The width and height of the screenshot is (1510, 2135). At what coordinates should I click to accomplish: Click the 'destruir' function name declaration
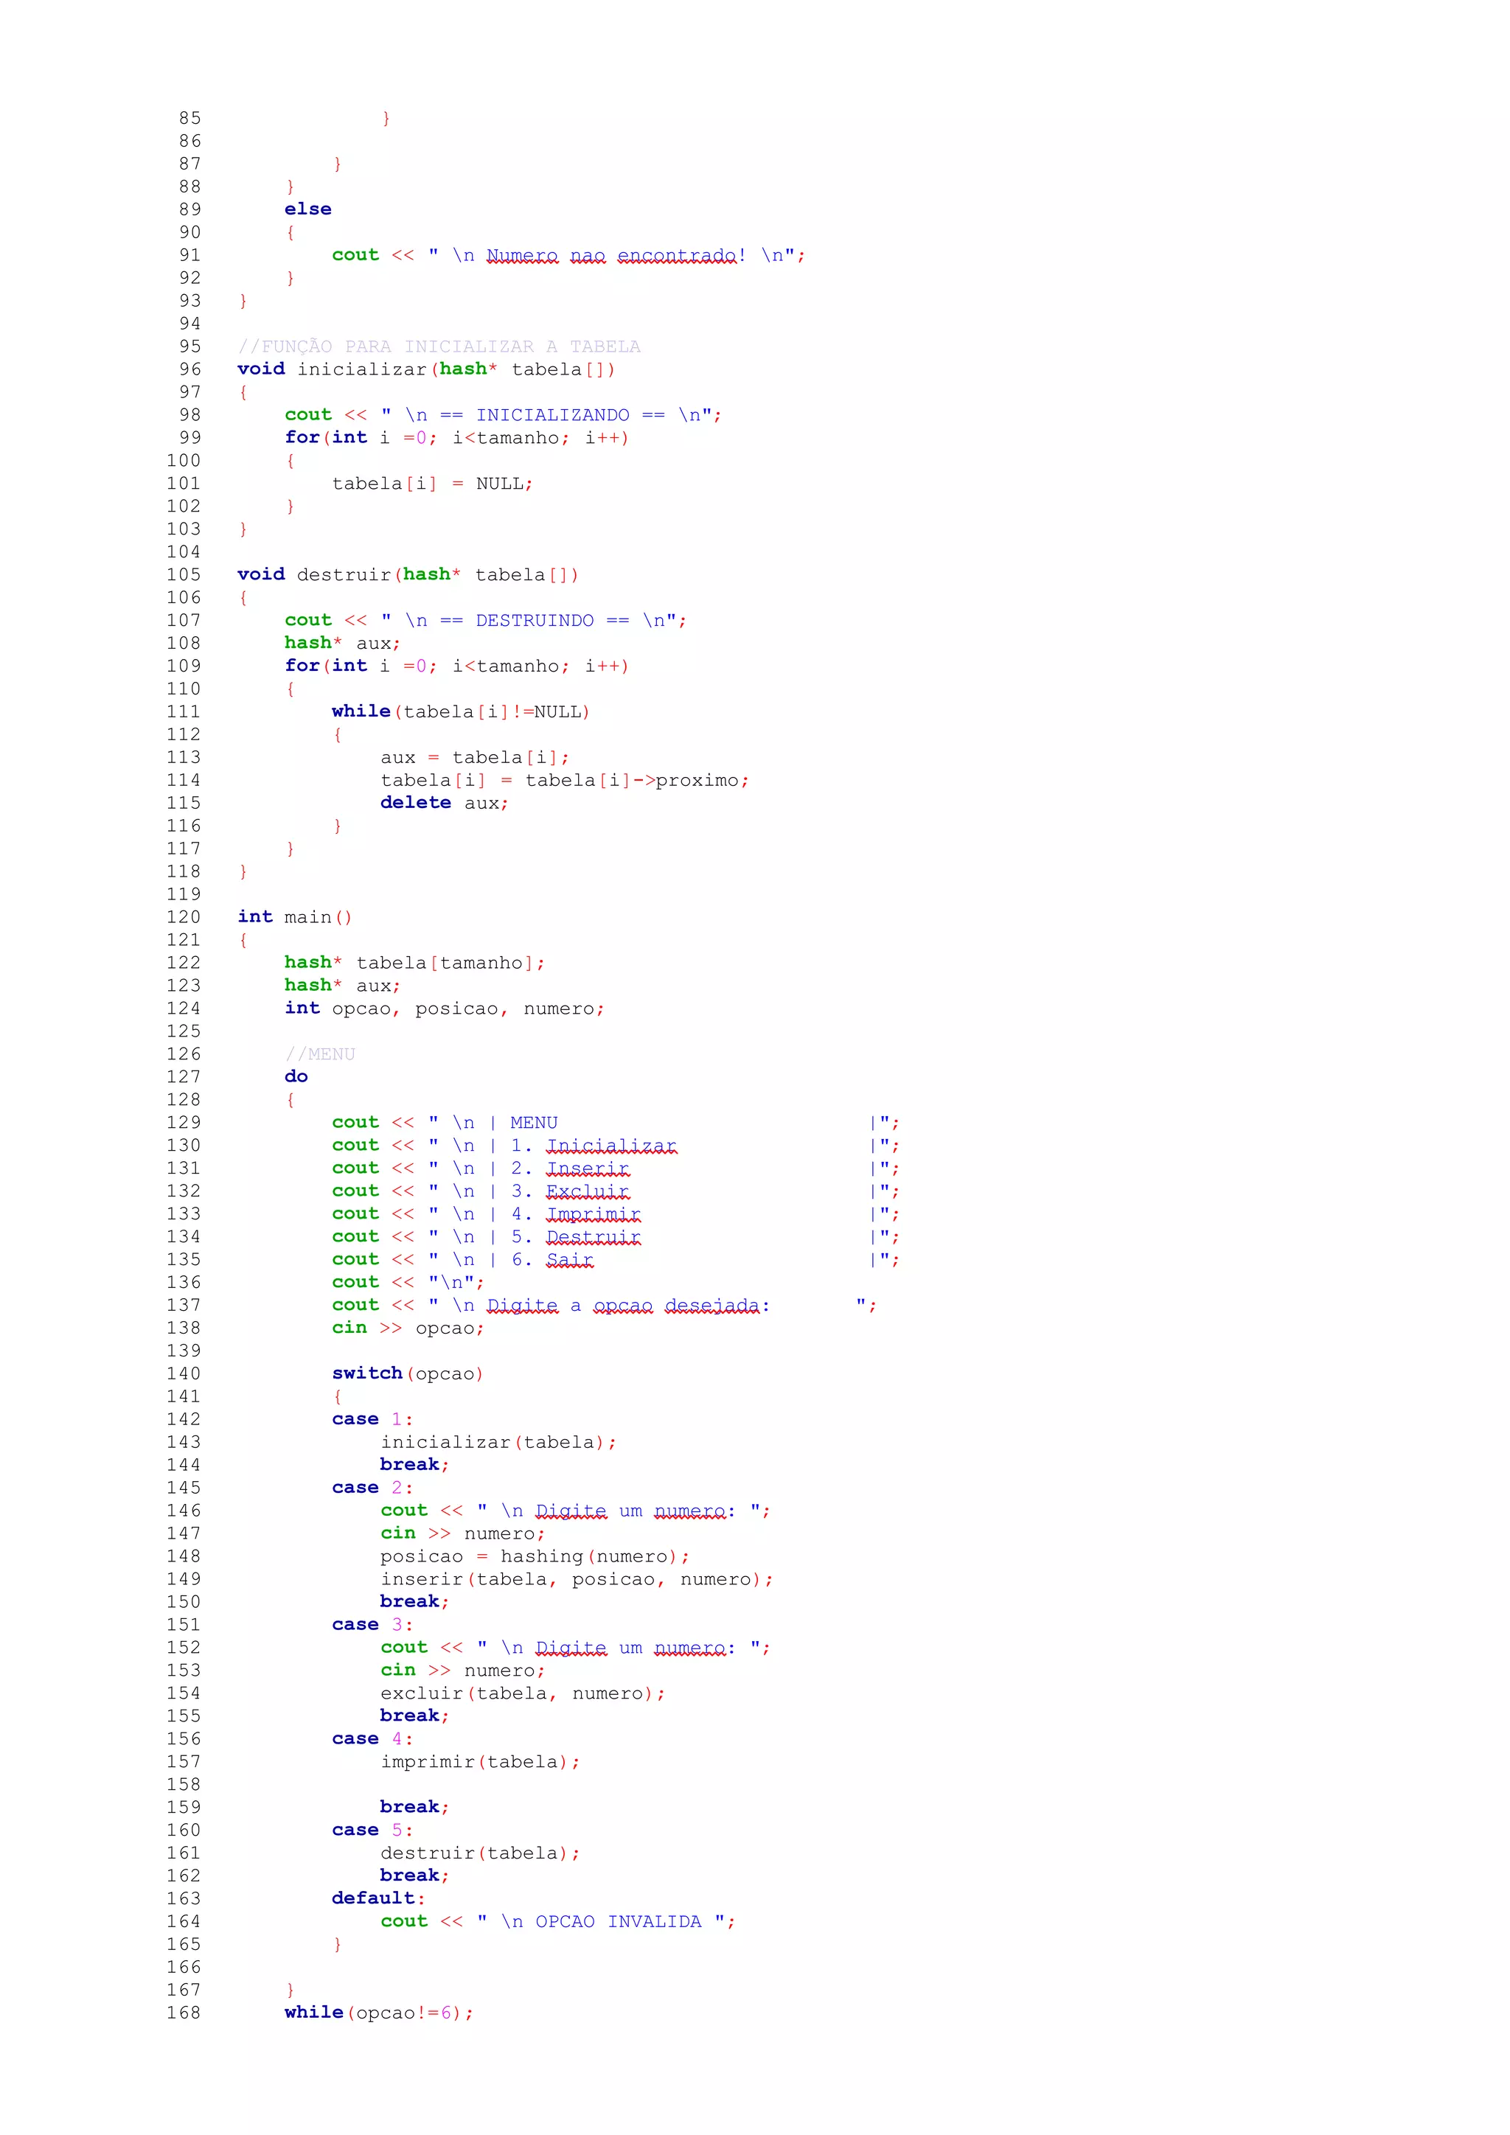(344, 574)
